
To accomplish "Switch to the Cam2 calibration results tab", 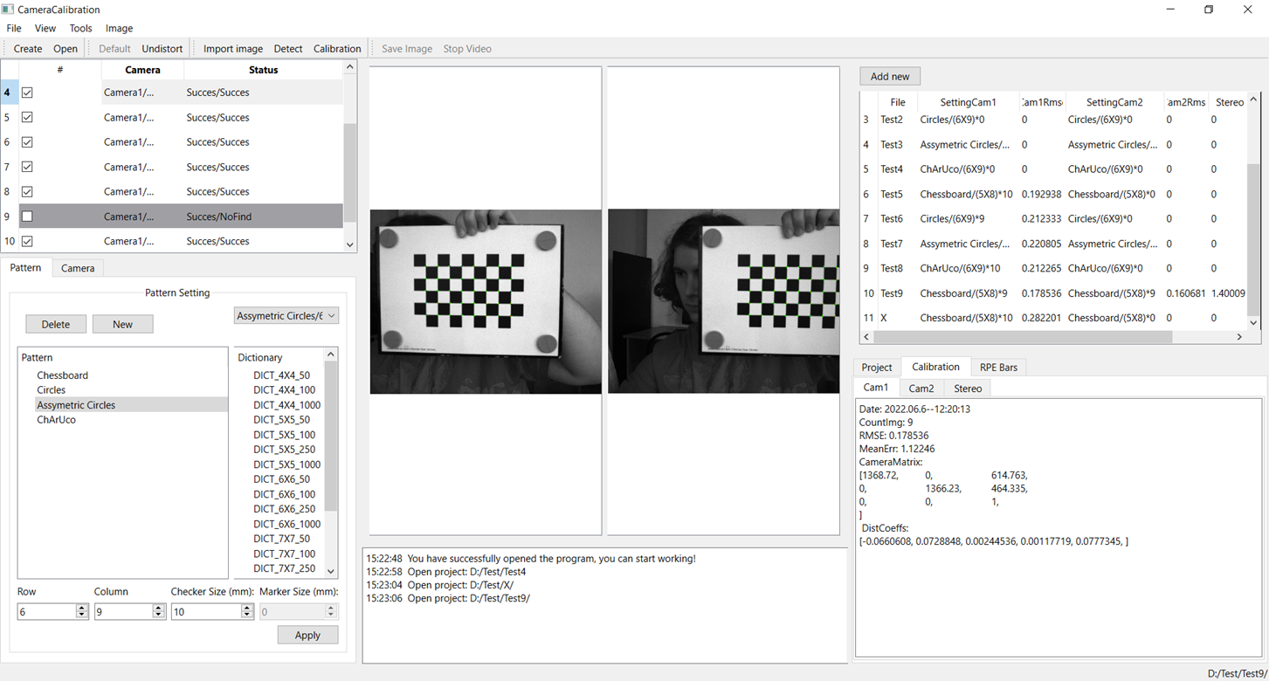I will tap(921, 389).
